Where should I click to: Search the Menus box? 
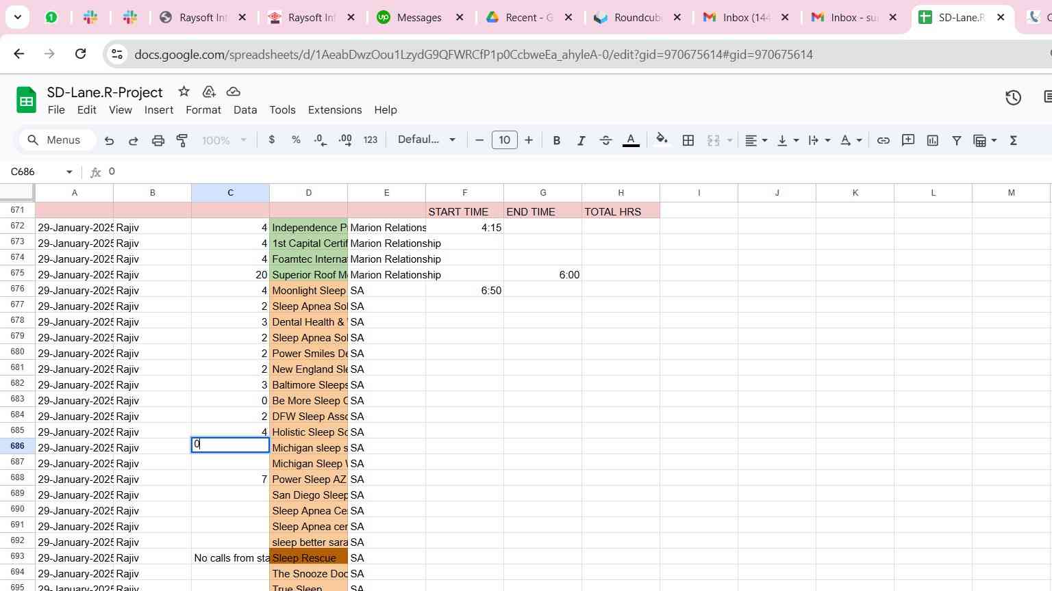click(57, 140)
